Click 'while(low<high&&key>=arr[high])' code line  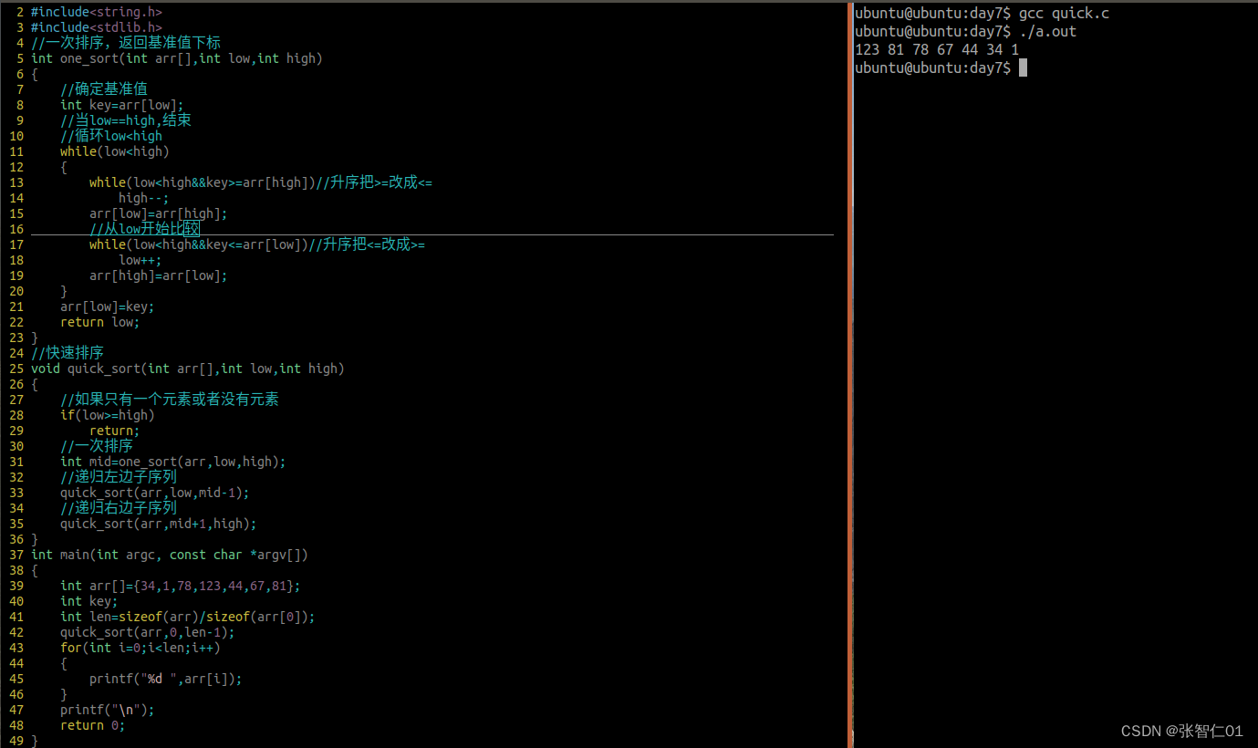(x=203, y=182)
